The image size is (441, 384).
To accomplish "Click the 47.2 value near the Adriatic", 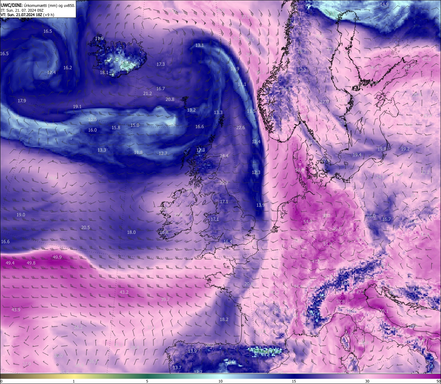I will click(x=360, y=292).
